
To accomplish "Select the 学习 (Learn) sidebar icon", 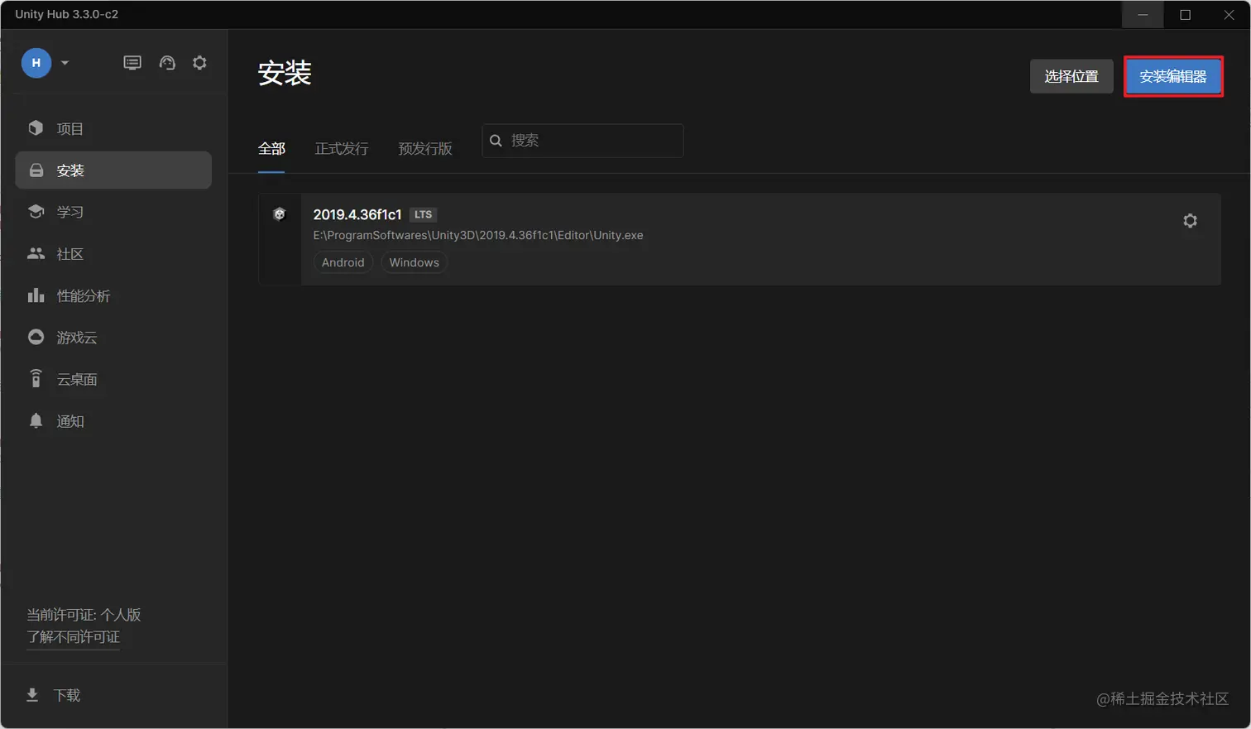I will point(69,212).
